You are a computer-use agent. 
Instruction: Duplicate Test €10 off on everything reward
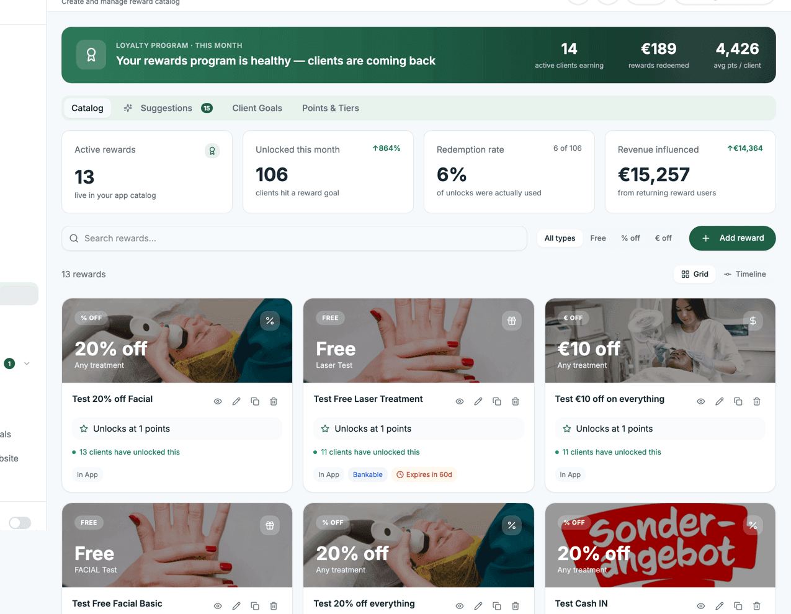coord(738,401)
